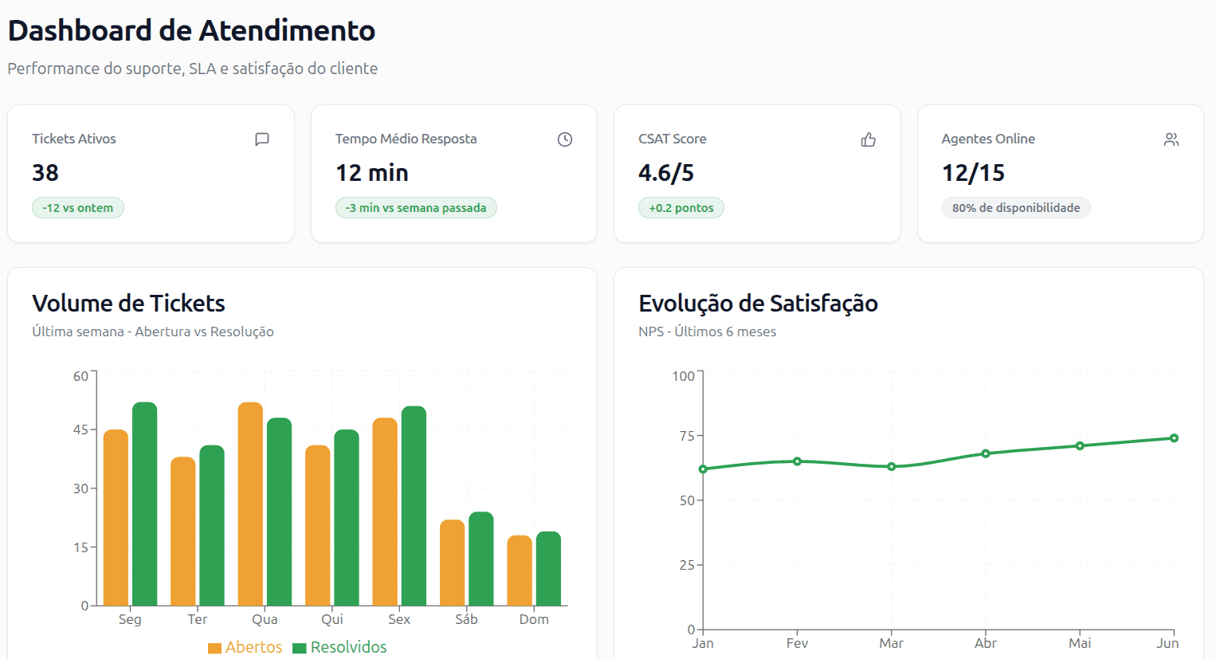Select the '+0.2 pontos' badge
1216x659 pixels.
click(681, 207)
